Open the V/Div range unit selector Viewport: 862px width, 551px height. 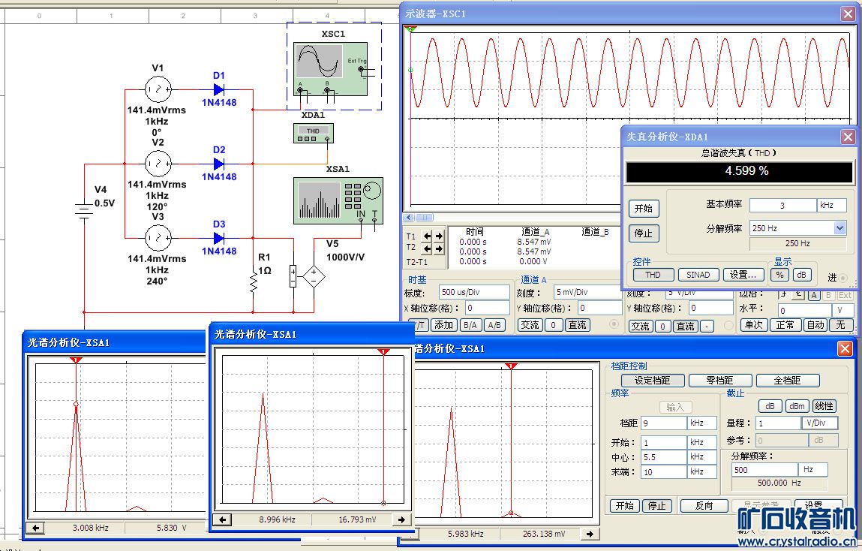click(821, 423)
